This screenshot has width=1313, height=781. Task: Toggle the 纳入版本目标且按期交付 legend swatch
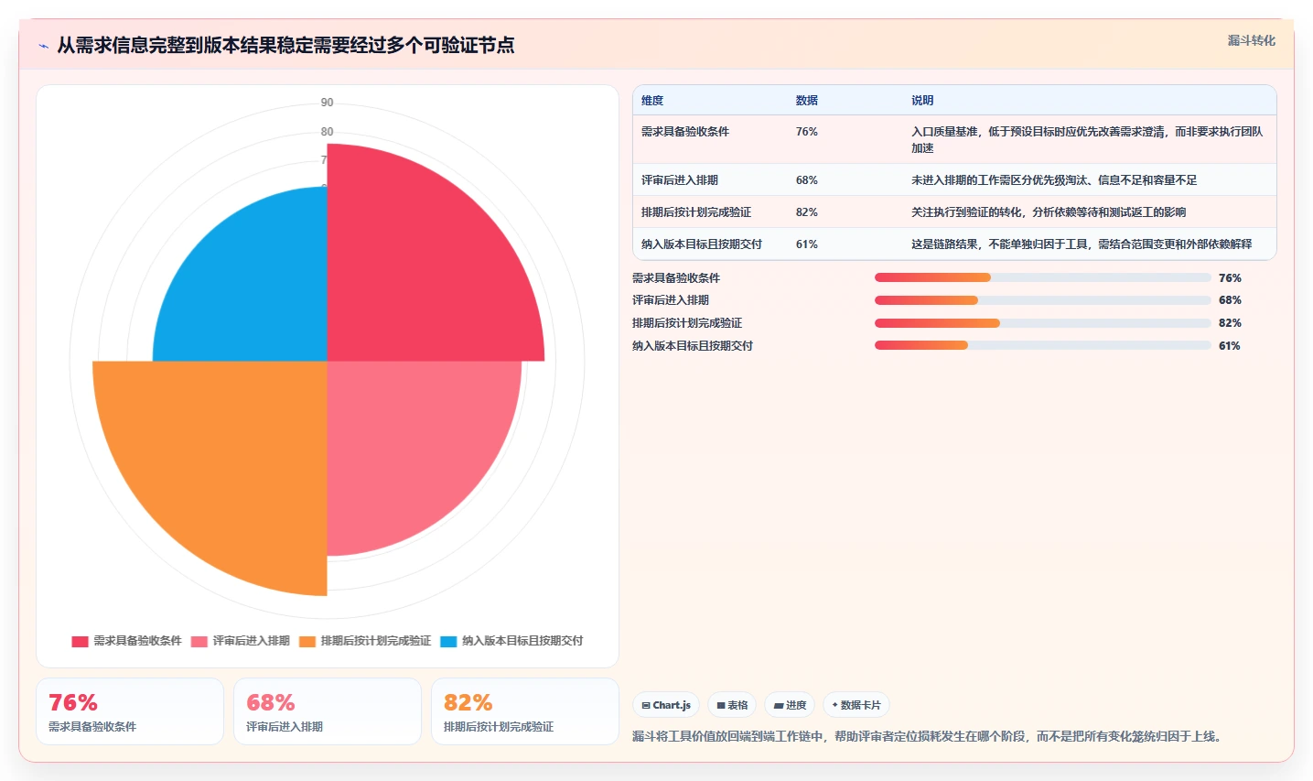click(x=448, y=641)
